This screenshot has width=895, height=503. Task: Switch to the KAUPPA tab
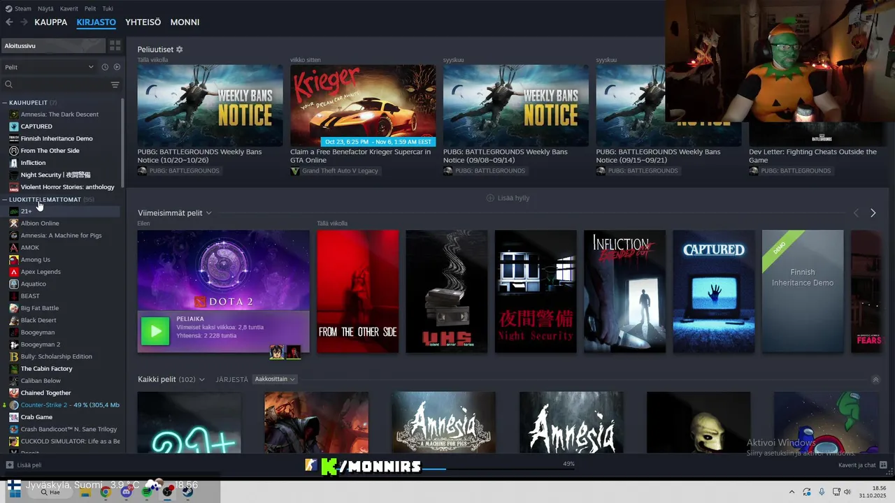tap(51, 22)
